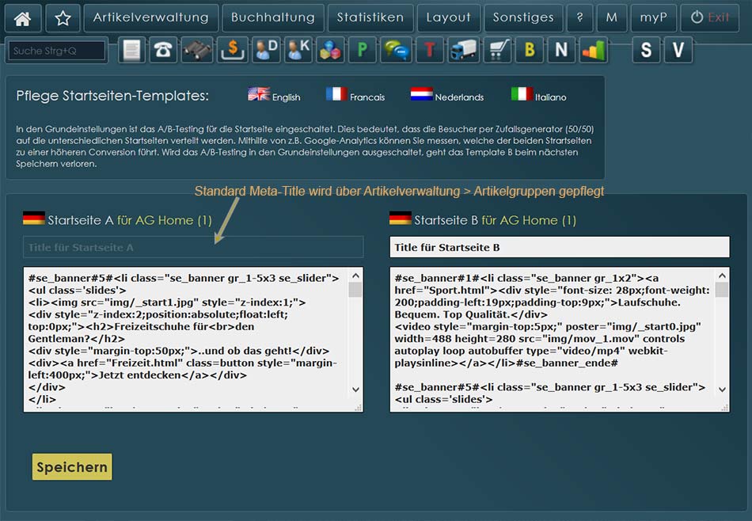Image resolution: width=752 pixels, height=521 pixels.
Task: Click the telephone toolbar icon
Action: click(163, 50)
